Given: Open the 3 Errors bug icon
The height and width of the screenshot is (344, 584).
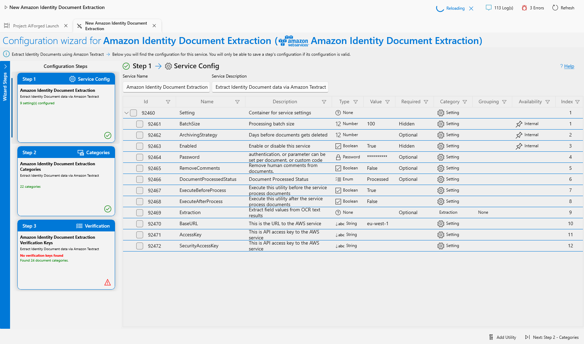Looking at the screenshot, I should [x=524, y=8].
